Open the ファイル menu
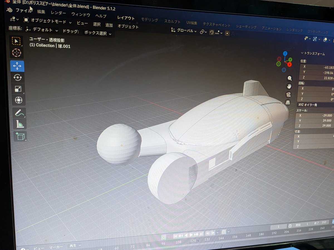This screenshot has height=250, width=334. pyautogui.click(x=24, y=10)
